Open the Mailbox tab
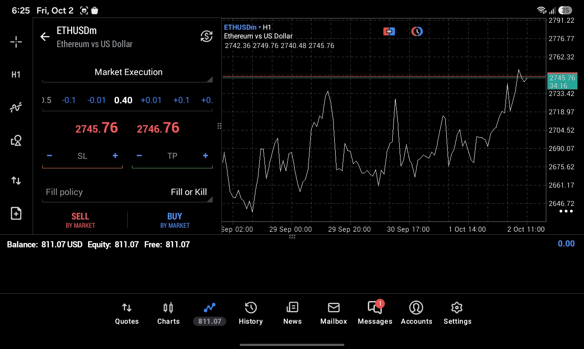The height and width of the screenshot is (349, 584). tap(334, 314)
